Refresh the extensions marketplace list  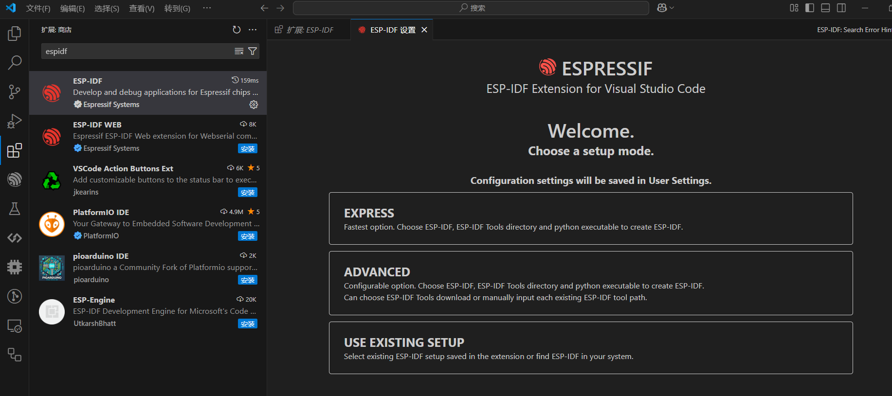(x=237, y=30)
